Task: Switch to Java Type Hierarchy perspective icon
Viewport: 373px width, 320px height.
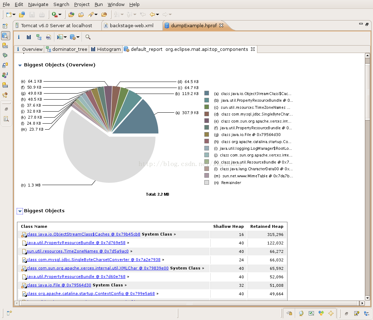Action: 5,95
